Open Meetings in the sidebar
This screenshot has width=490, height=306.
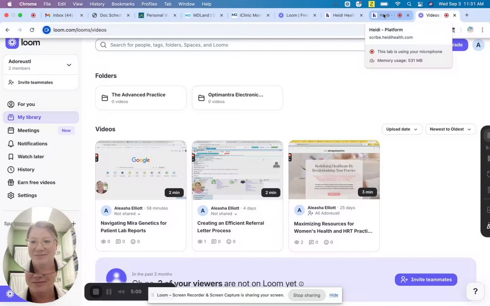pos(41,130)
